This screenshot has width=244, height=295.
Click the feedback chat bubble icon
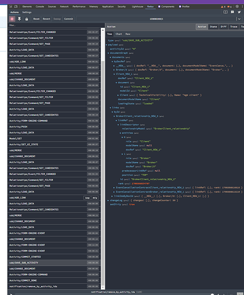232,12
